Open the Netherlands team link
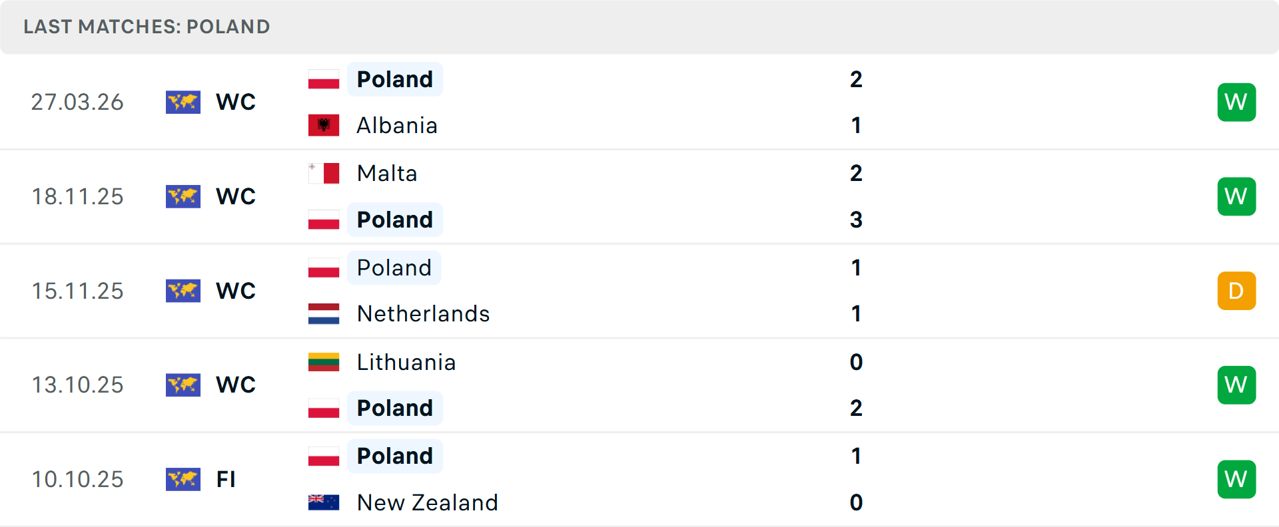Viewport: 1279px width, 527px height. [x=423, y=313]
